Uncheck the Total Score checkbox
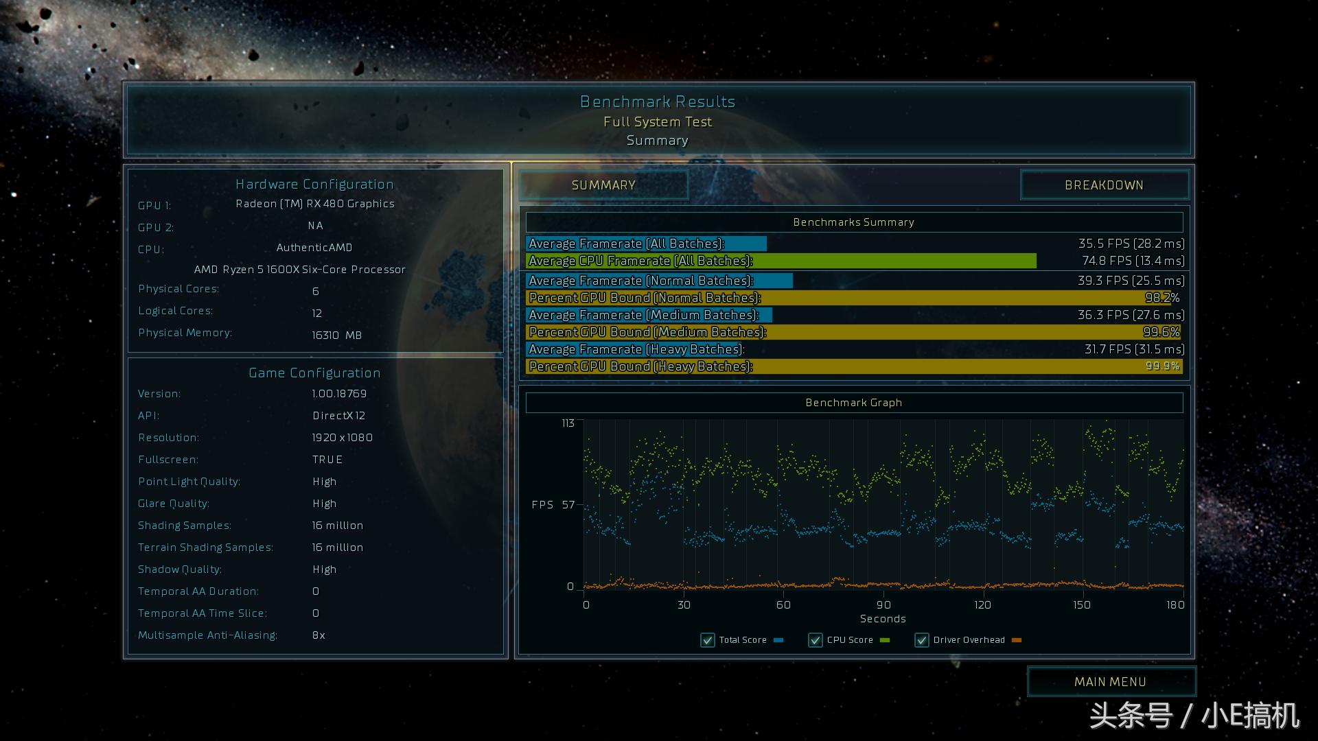This screenshot has height=741, width=1318. pyautogui.click(x=707, y=640)
